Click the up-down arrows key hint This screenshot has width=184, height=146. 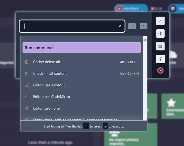[x=86, y=126]
